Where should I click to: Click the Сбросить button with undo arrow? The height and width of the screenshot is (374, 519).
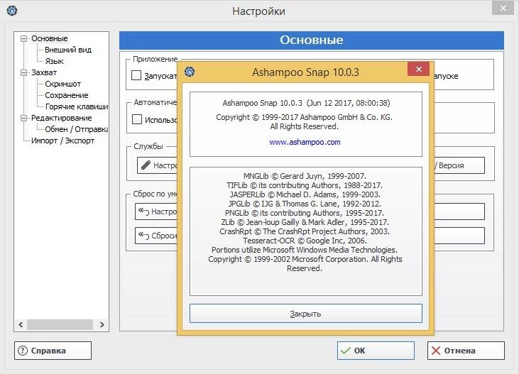point(156,236)
